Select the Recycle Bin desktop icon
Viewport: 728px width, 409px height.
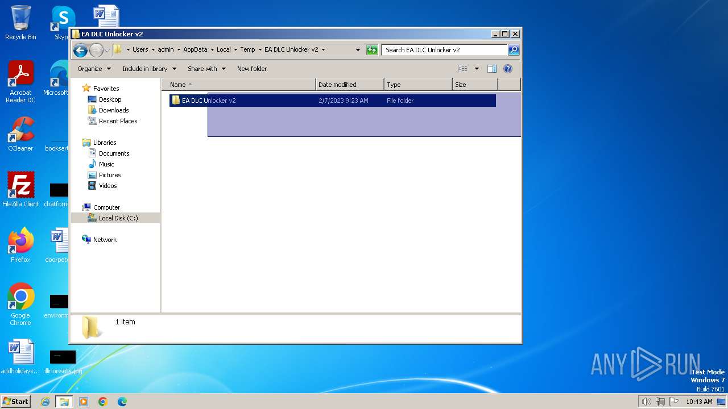[20, 23]
